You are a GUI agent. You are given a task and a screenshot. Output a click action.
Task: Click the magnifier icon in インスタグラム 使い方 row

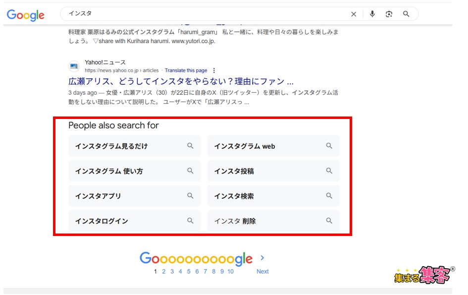[x=190, y=171]
